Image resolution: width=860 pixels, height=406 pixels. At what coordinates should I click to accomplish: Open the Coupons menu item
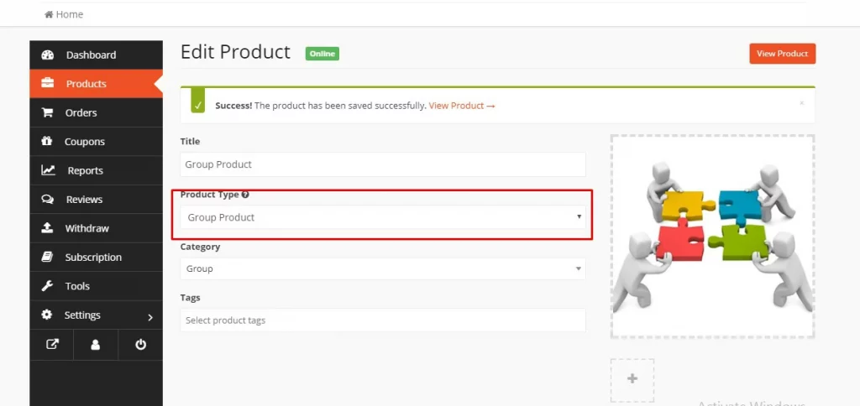tap(97, 142)
